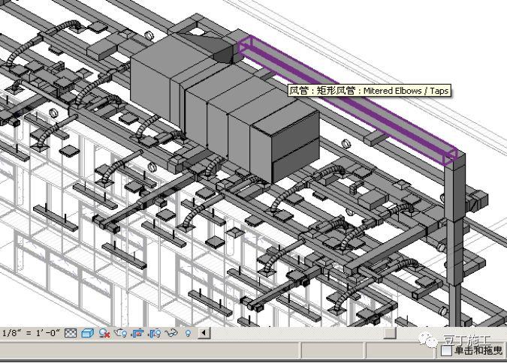Click the horizontal scrollbar thumb

tap(390, 333)
